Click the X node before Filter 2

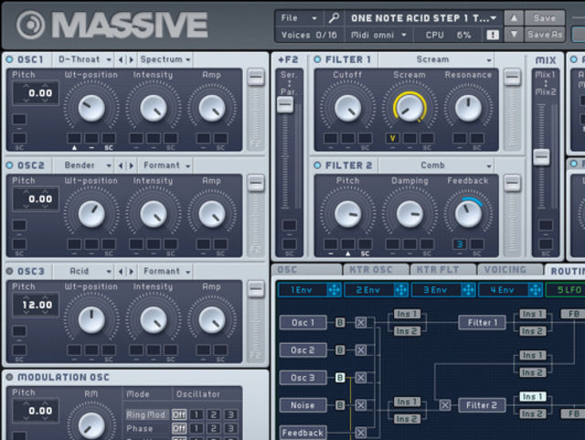(445, 405)
